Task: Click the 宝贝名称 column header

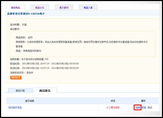Action: [x=30, y=101]
